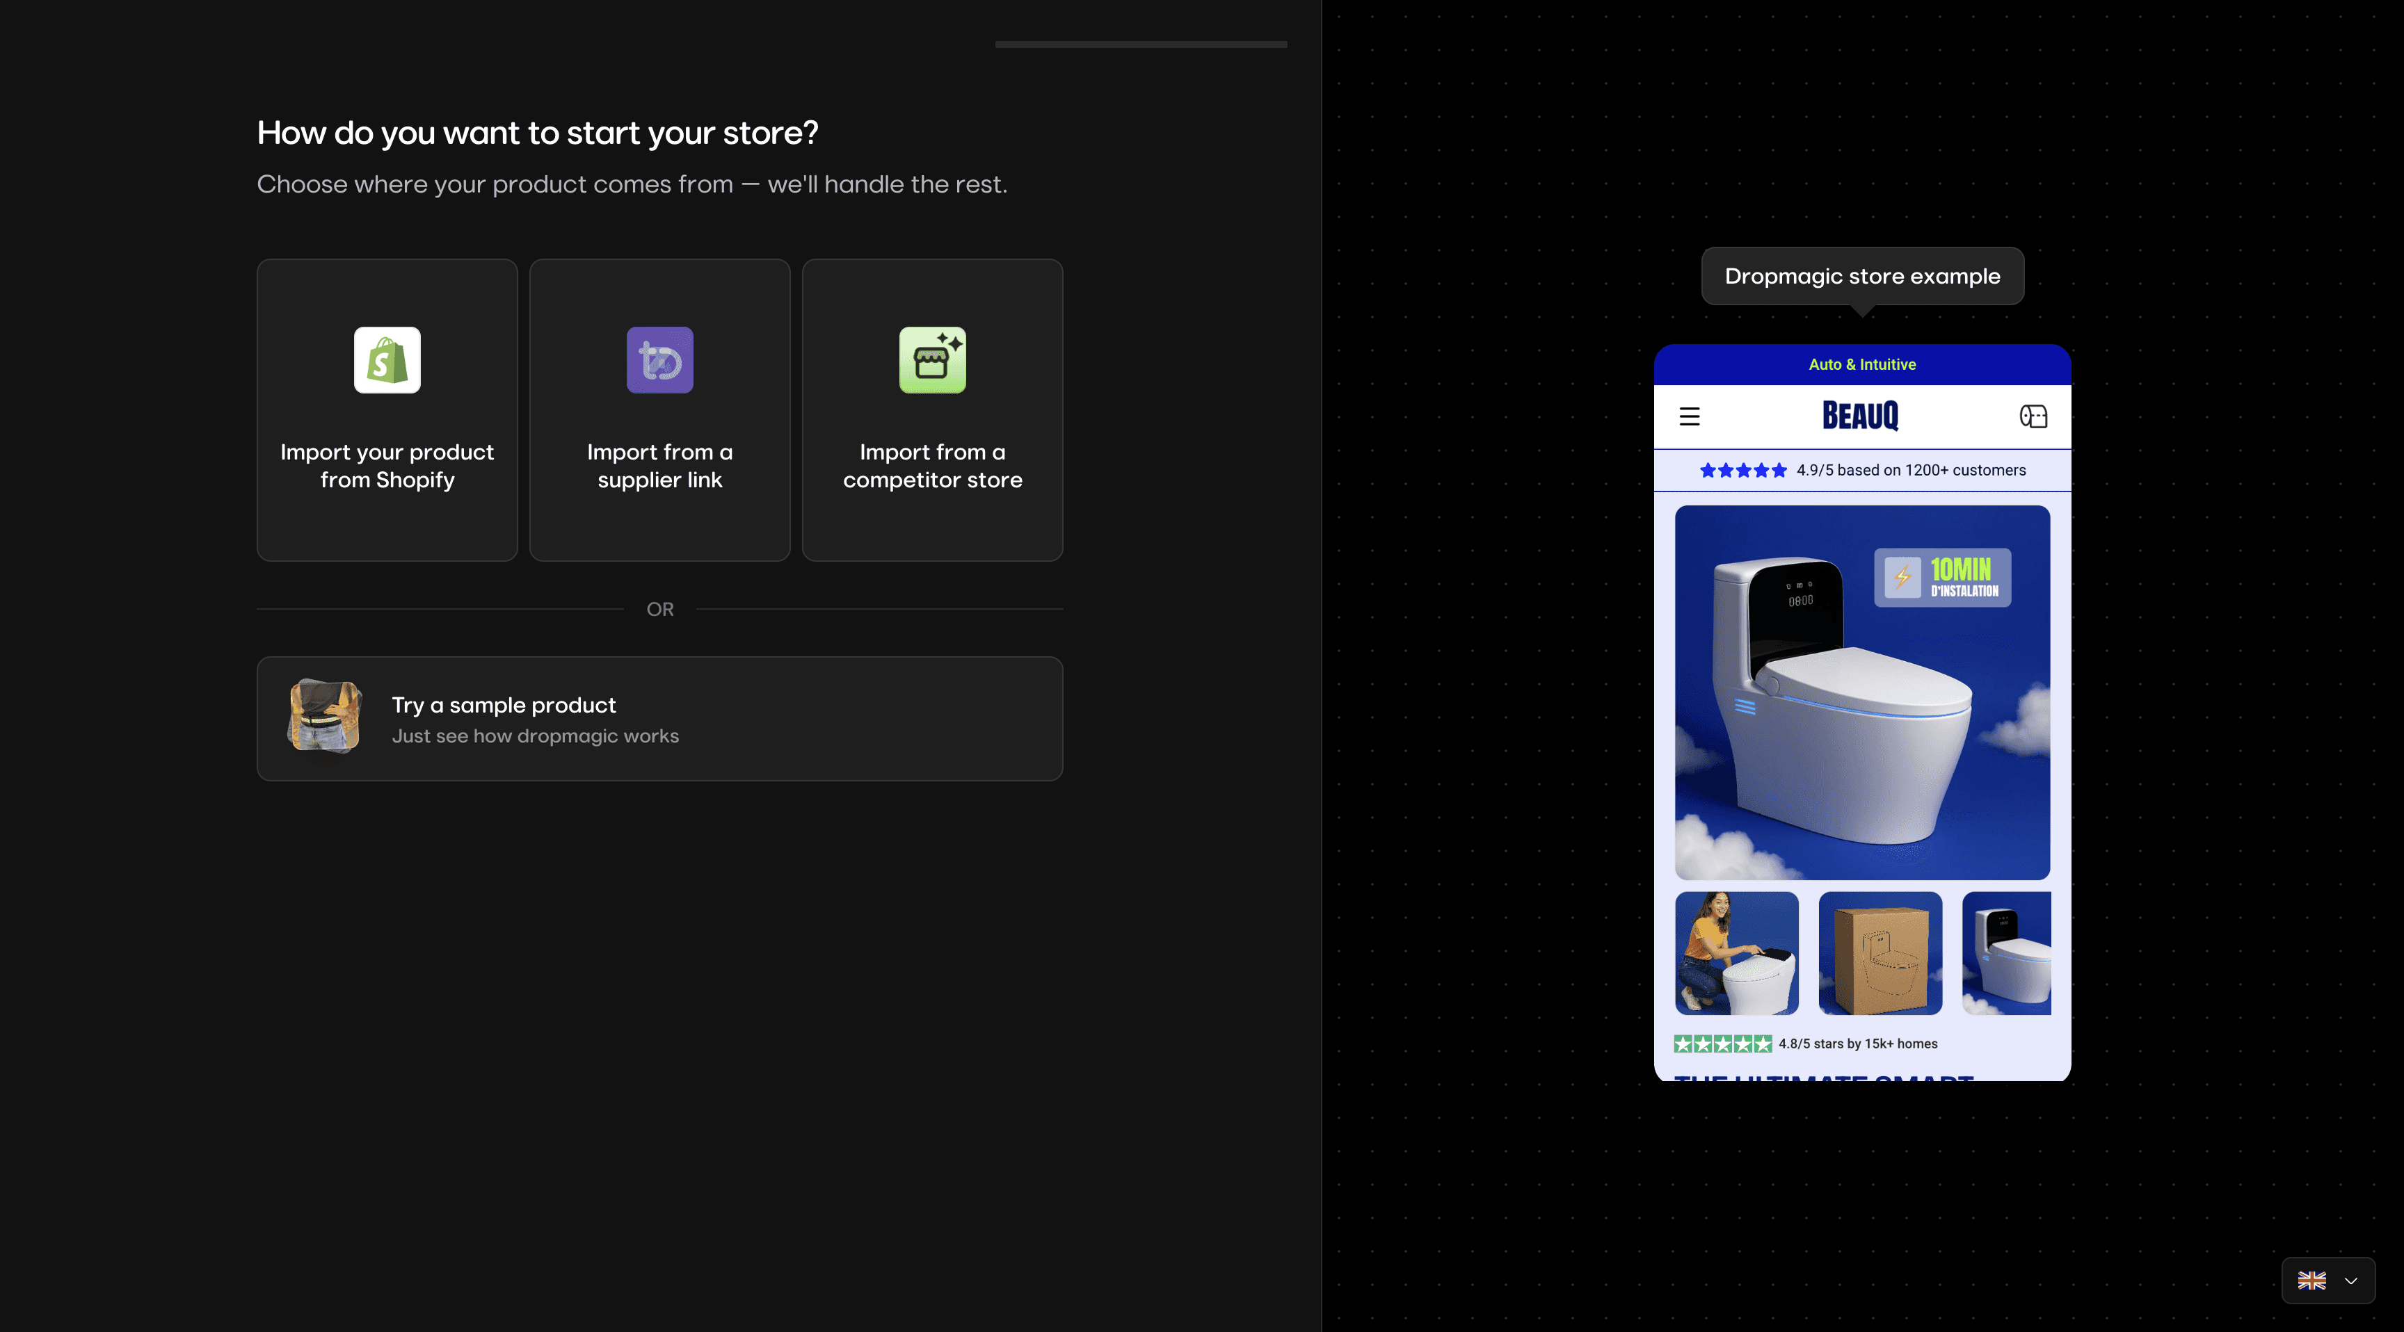
Task: Choose Import from a competitor store
Action: (932, 410)
